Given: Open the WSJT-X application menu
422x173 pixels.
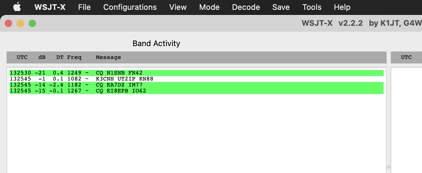Looking at the screenshot, I should 50,7.
